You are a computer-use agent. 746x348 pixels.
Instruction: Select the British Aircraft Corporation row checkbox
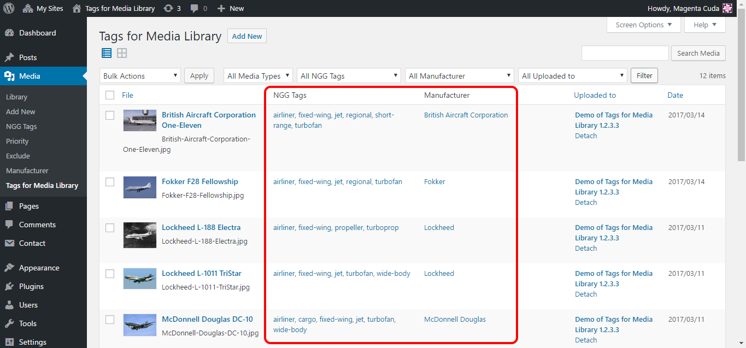(110, 115)
